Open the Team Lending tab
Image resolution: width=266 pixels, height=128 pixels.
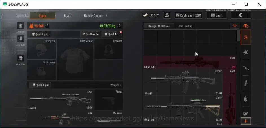[184, 26]
